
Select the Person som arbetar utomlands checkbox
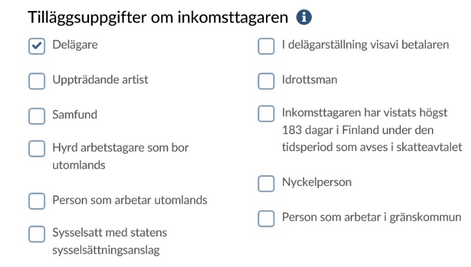coord(37,201)
